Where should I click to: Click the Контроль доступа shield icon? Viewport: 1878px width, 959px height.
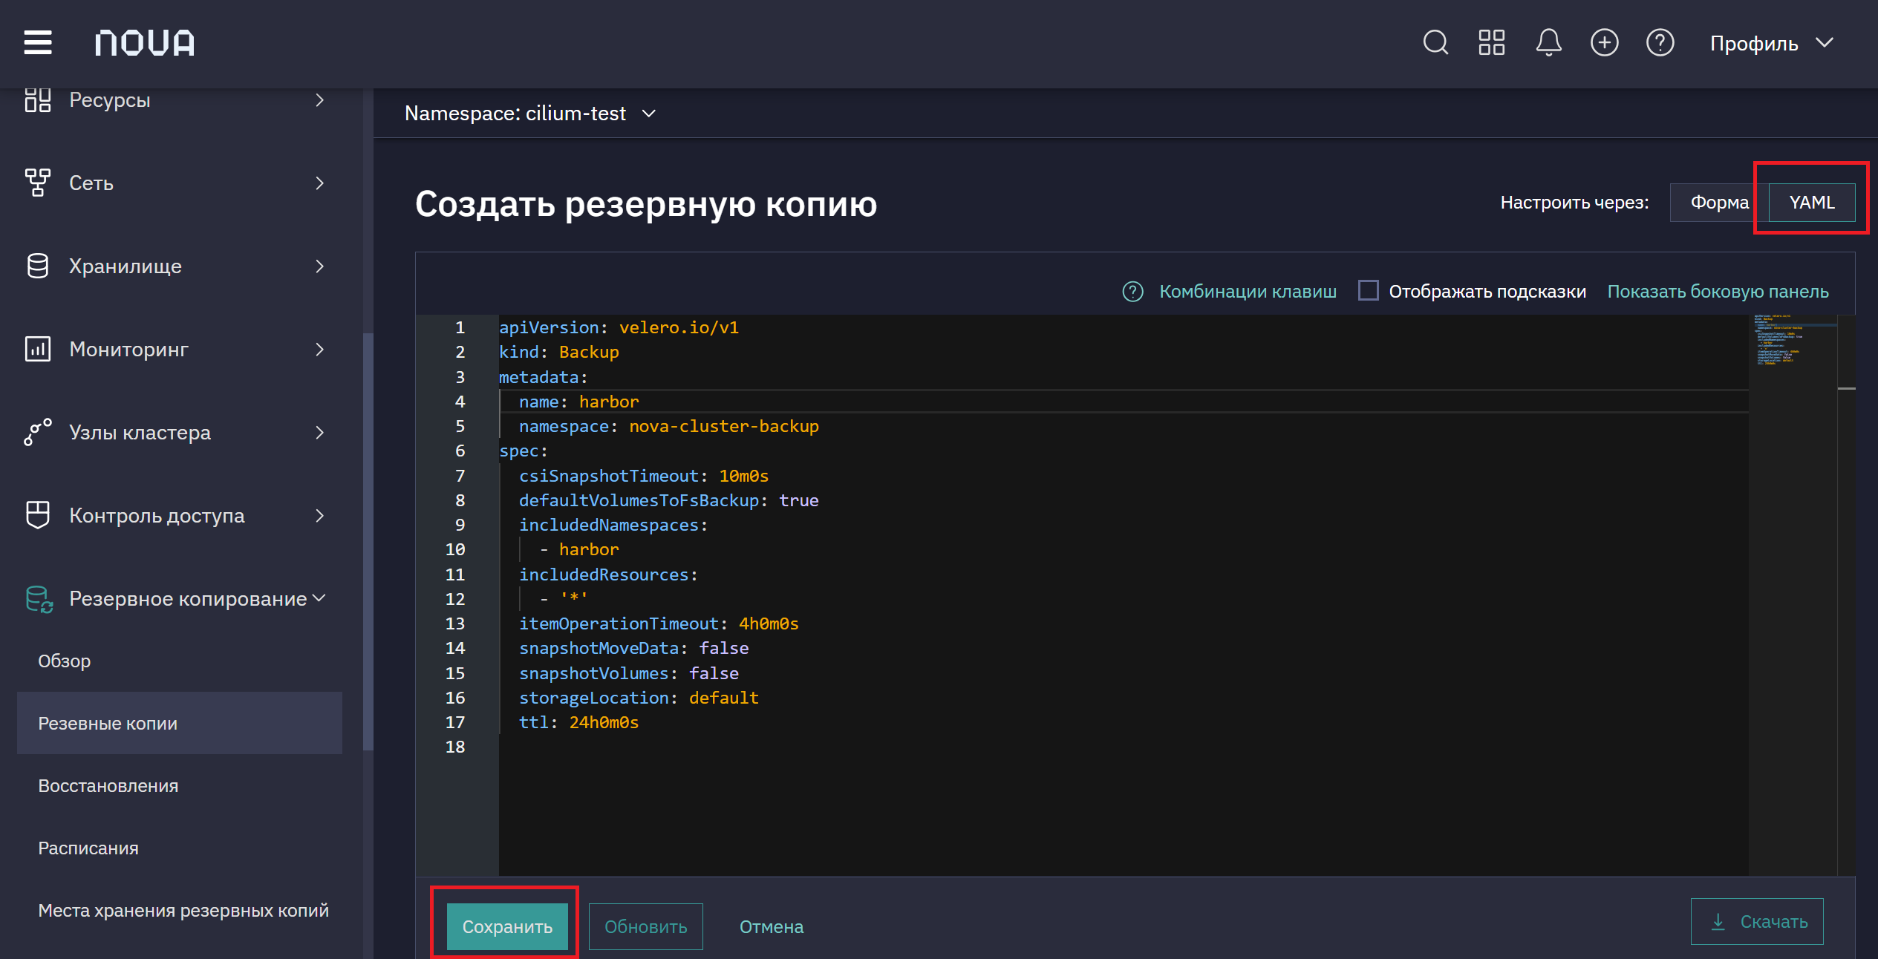(x=38, y=515)
